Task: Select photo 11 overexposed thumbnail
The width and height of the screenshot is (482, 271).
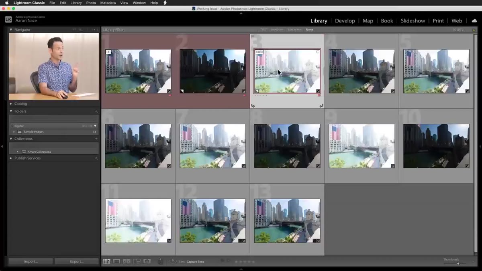Action: click(138, 220)
